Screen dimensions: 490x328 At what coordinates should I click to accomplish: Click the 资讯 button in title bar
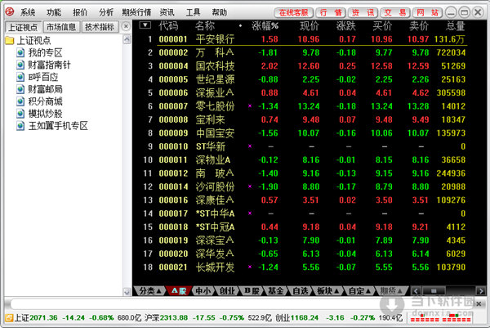point(363,13)
